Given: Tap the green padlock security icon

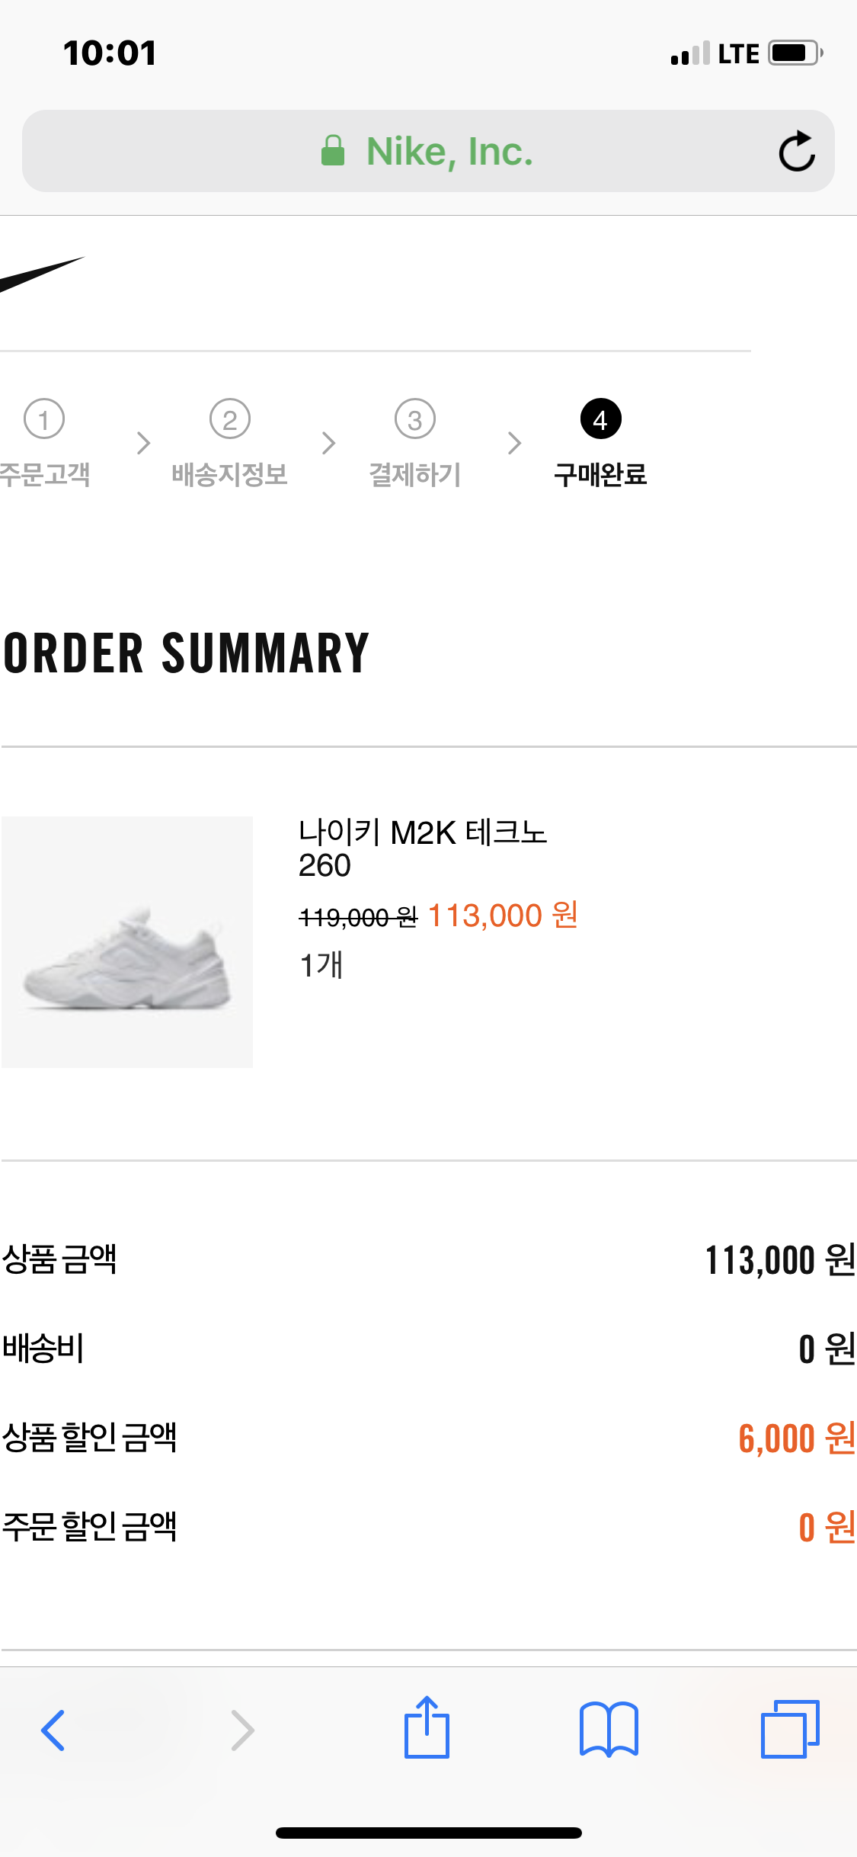Looking at the screenshot, I should pos(333,151).
